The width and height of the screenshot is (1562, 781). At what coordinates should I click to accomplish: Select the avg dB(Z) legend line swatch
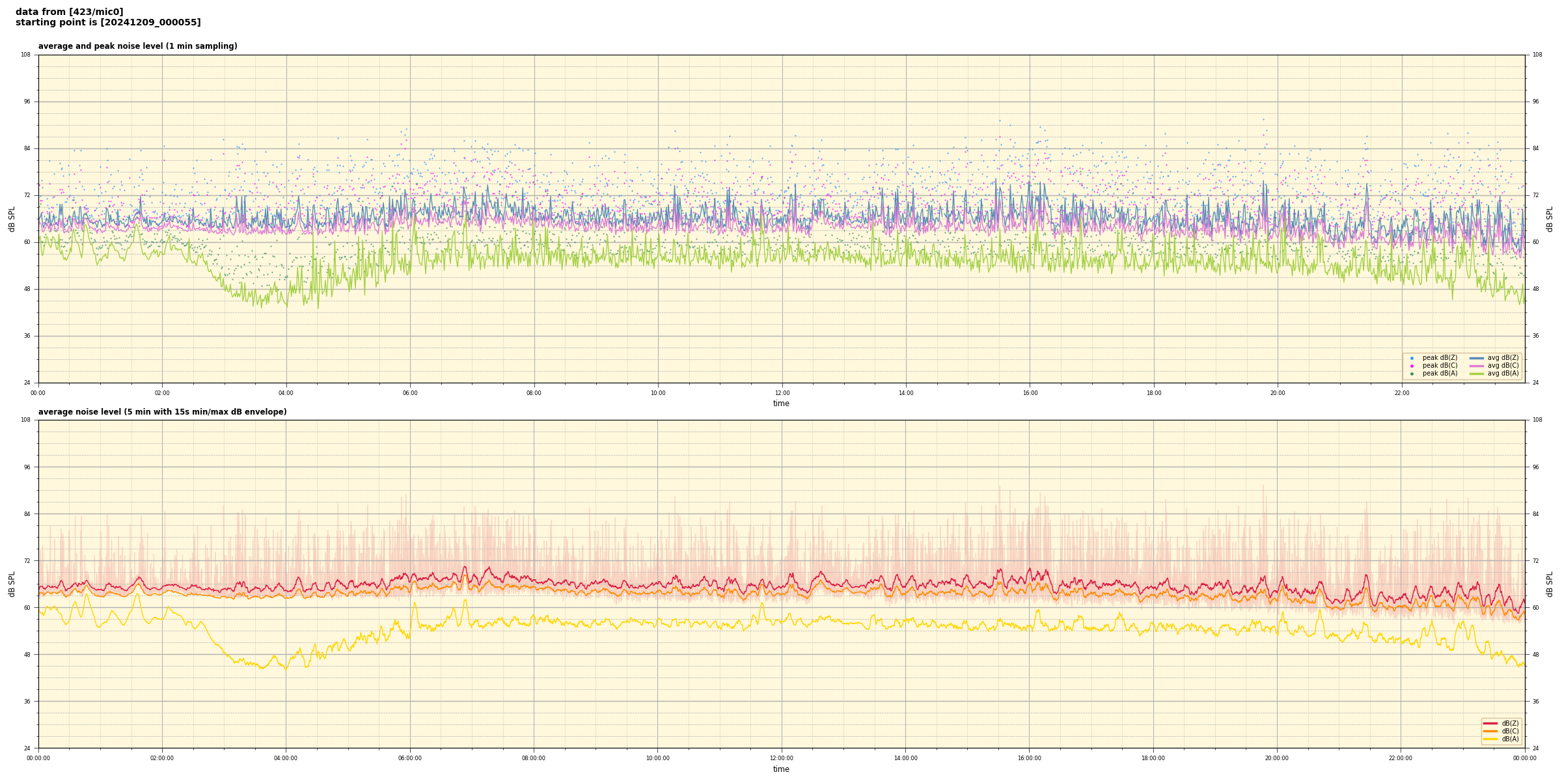[x=1476, y=358]
